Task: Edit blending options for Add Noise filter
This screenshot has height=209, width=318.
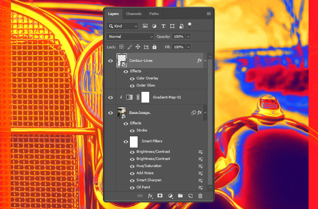Action: pos(201,173)
